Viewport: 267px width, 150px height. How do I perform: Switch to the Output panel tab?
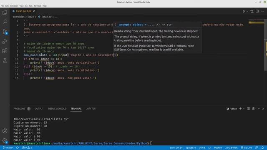[39, 109]
